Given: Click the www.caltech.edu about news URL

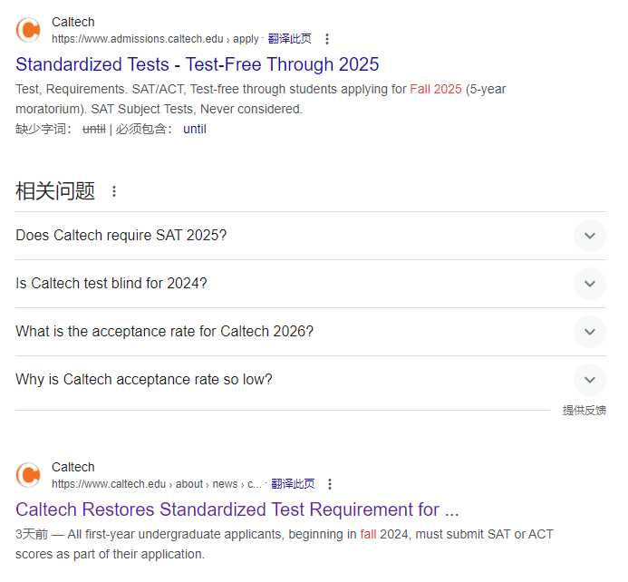Looking at the screenshot, I should point(156,484).
